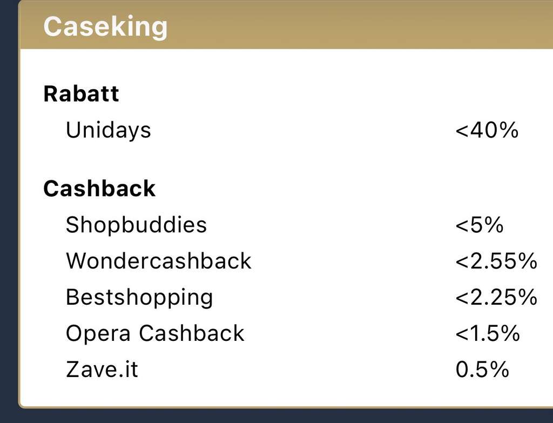Click the white card area below Zave.it
This screenshot has height=423, width=553.
pos(286,394)
